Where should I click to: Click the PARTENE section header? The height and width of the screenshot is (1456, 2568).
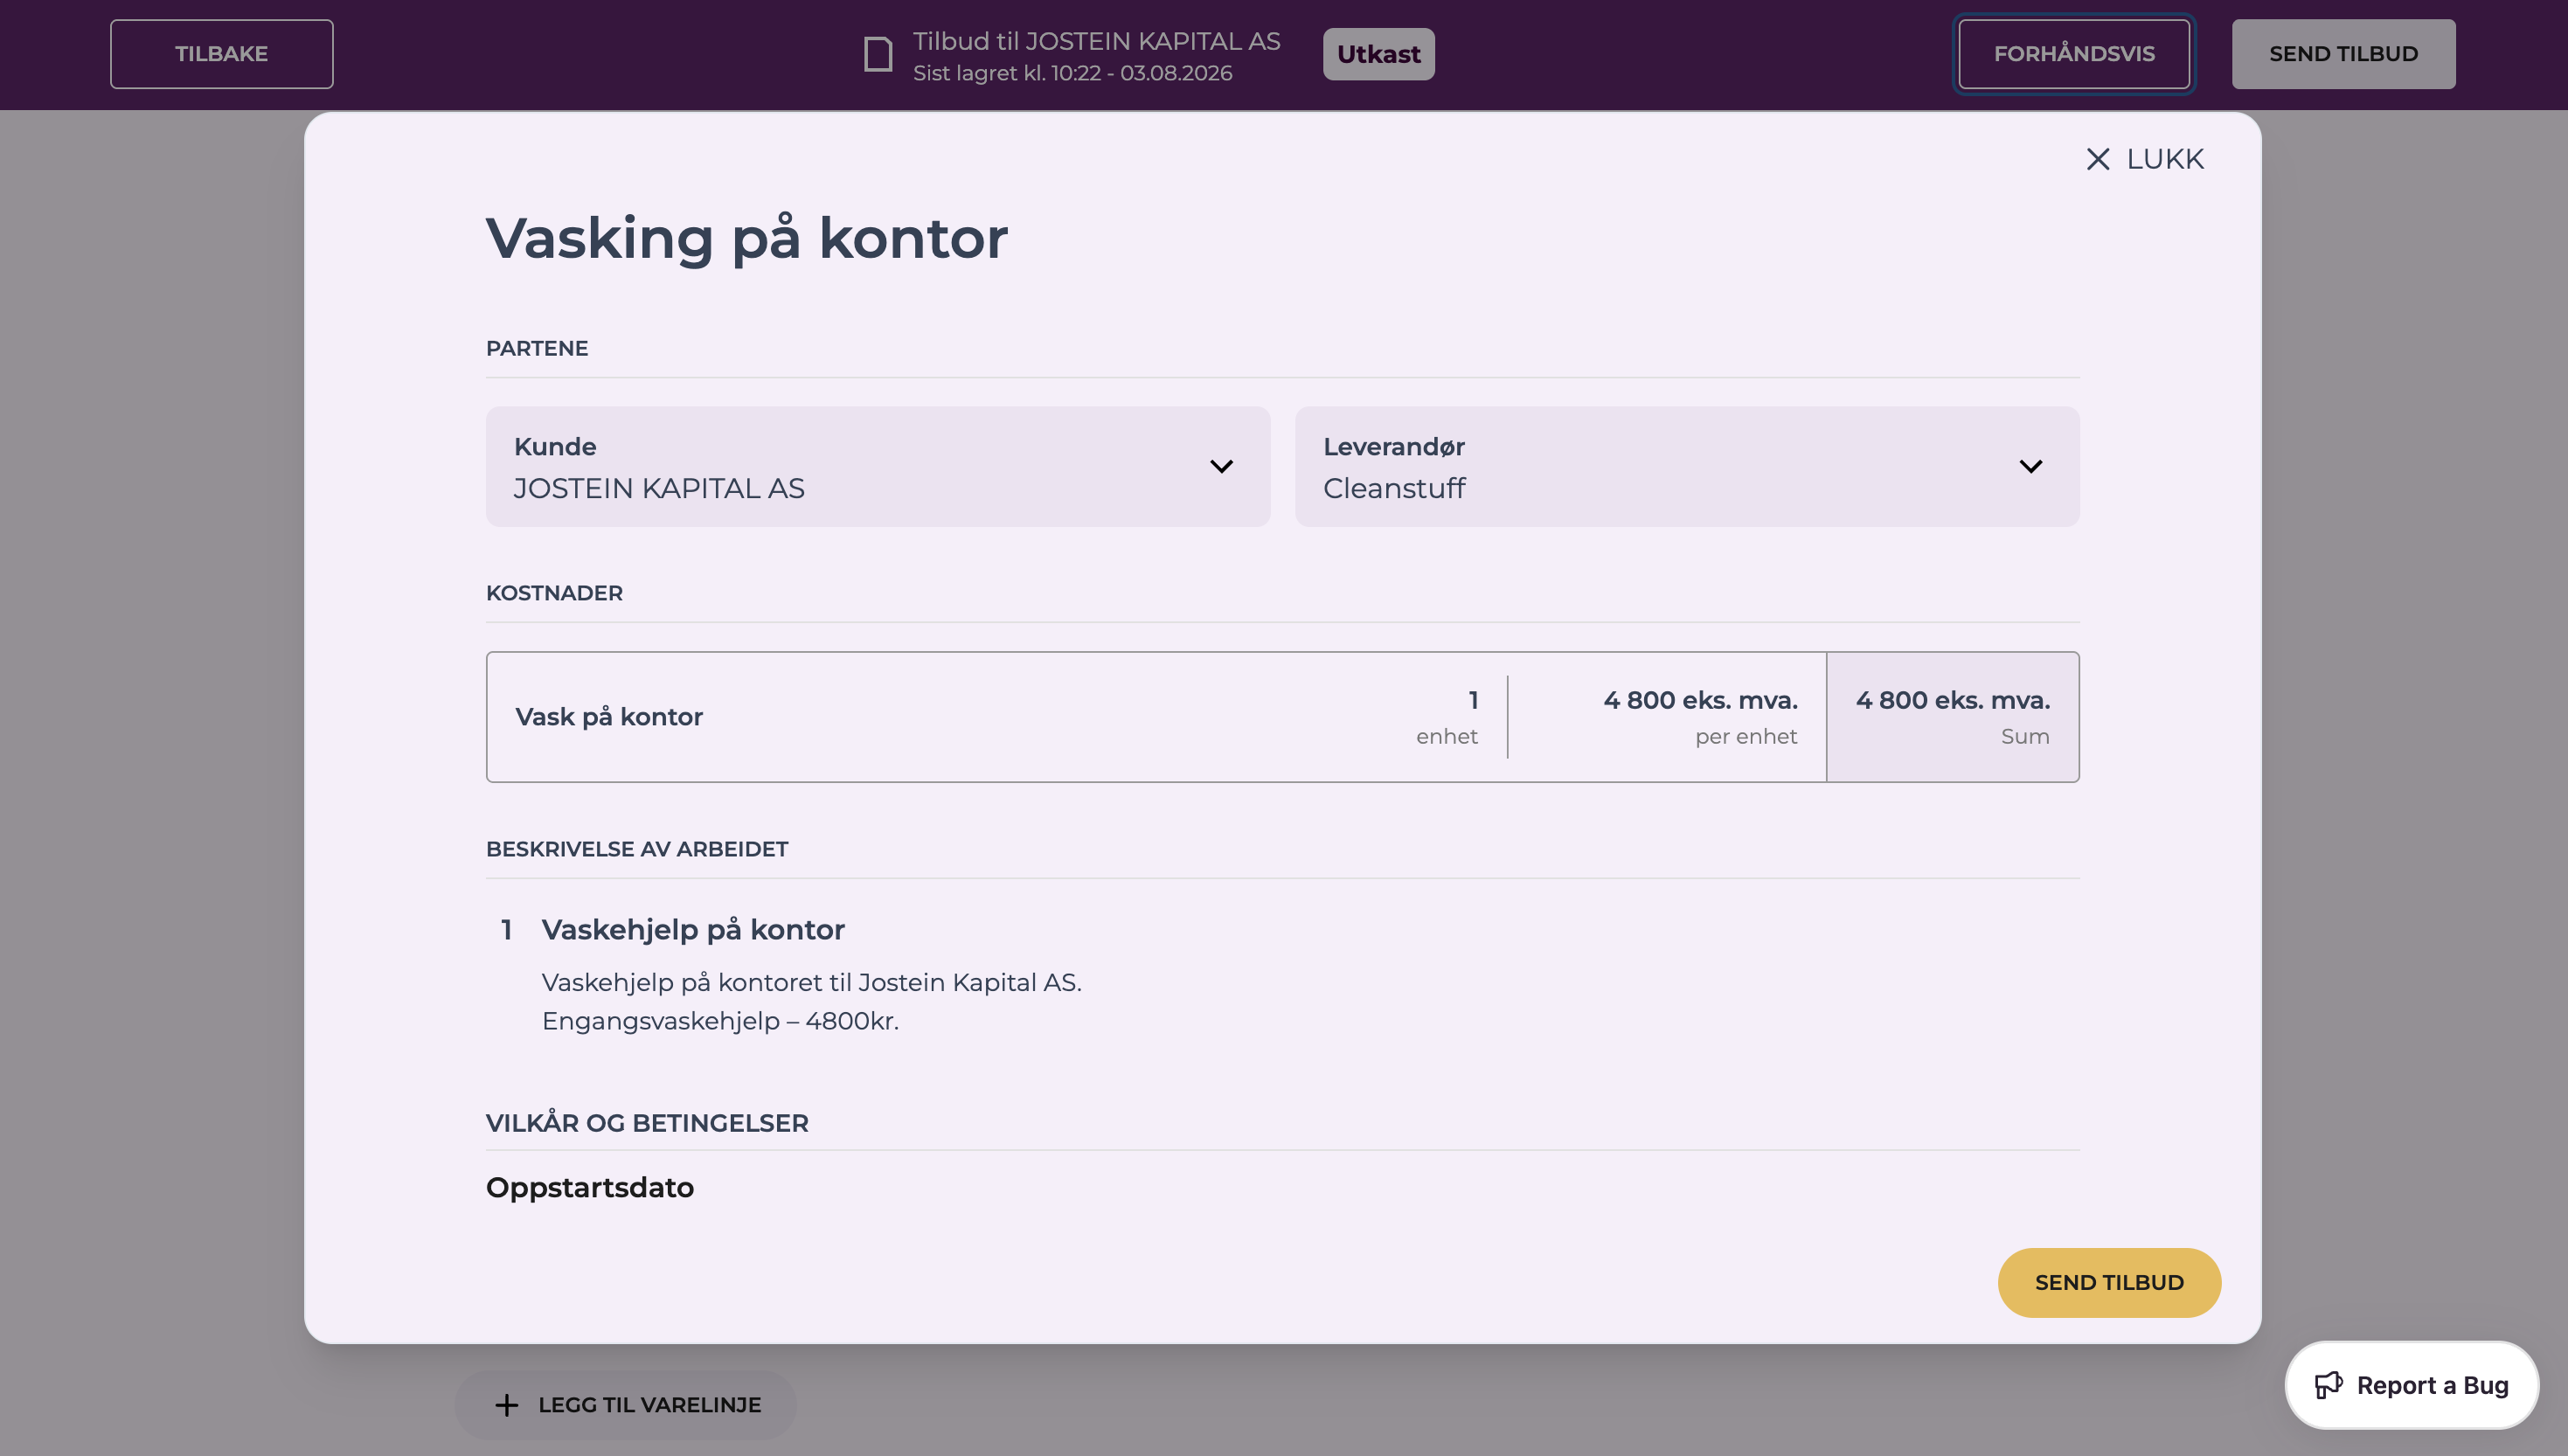537,348
